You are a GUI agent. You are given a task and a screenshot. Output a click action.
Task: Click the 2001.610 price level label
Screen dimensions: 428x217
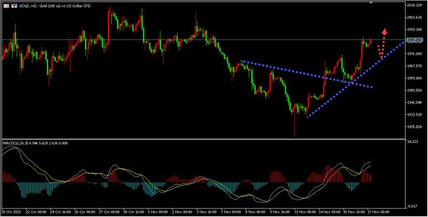click(414, 18)
